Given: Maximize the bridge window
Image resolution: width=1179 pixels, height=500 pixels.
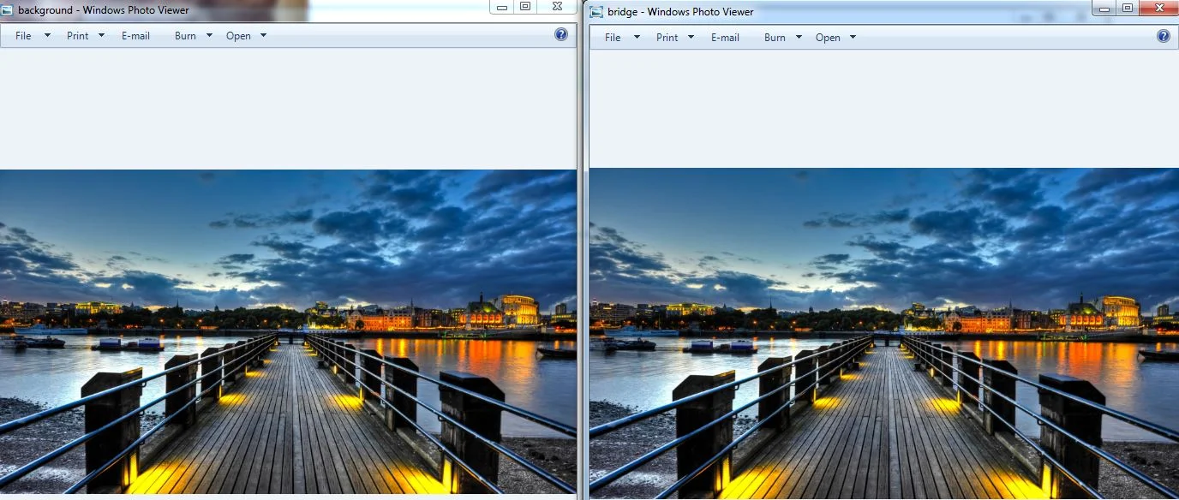Looking at the screenshot, I should (x=1128, y=8).
